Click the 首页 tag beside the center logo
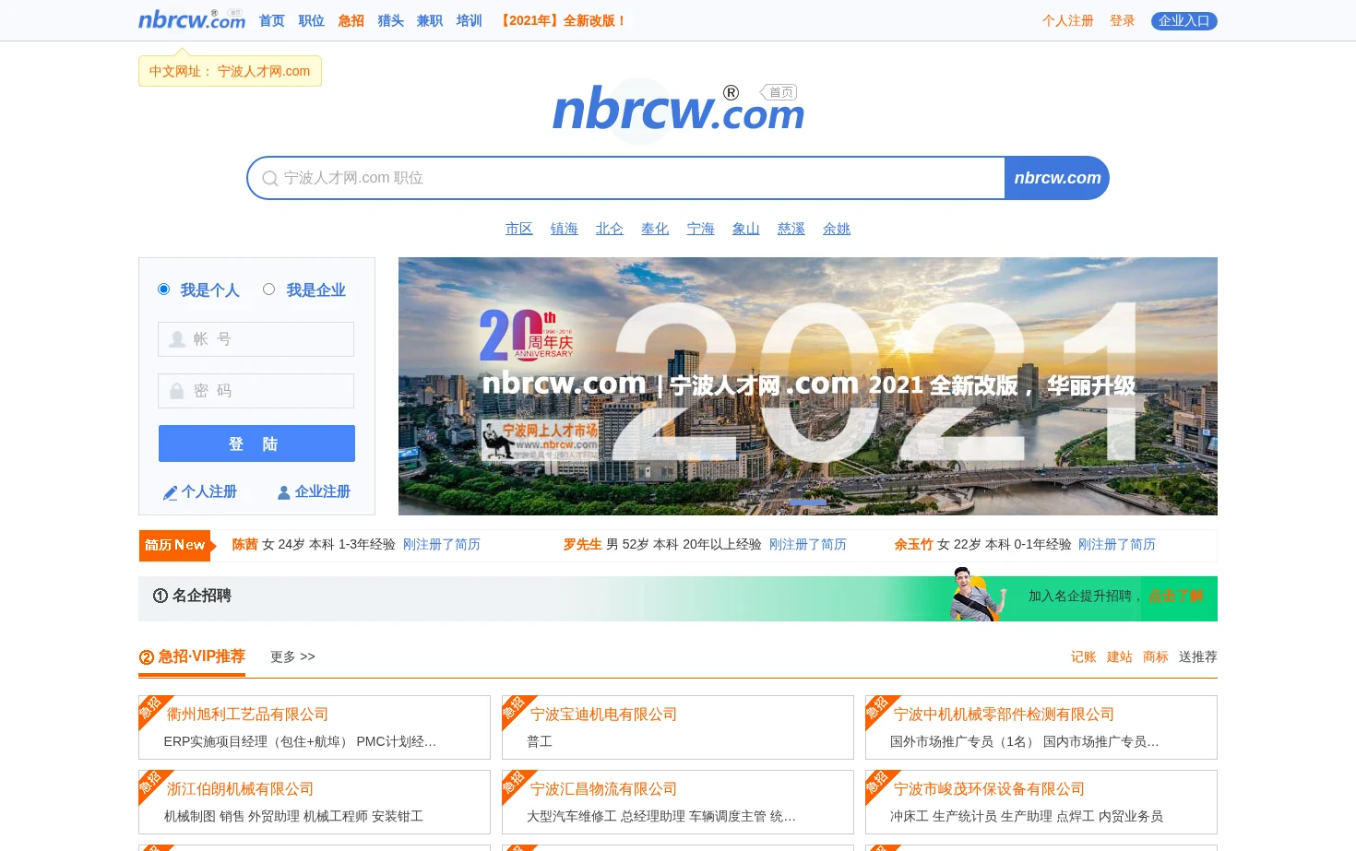Viewport: 1356px width, 851px height. click(779, 92)
